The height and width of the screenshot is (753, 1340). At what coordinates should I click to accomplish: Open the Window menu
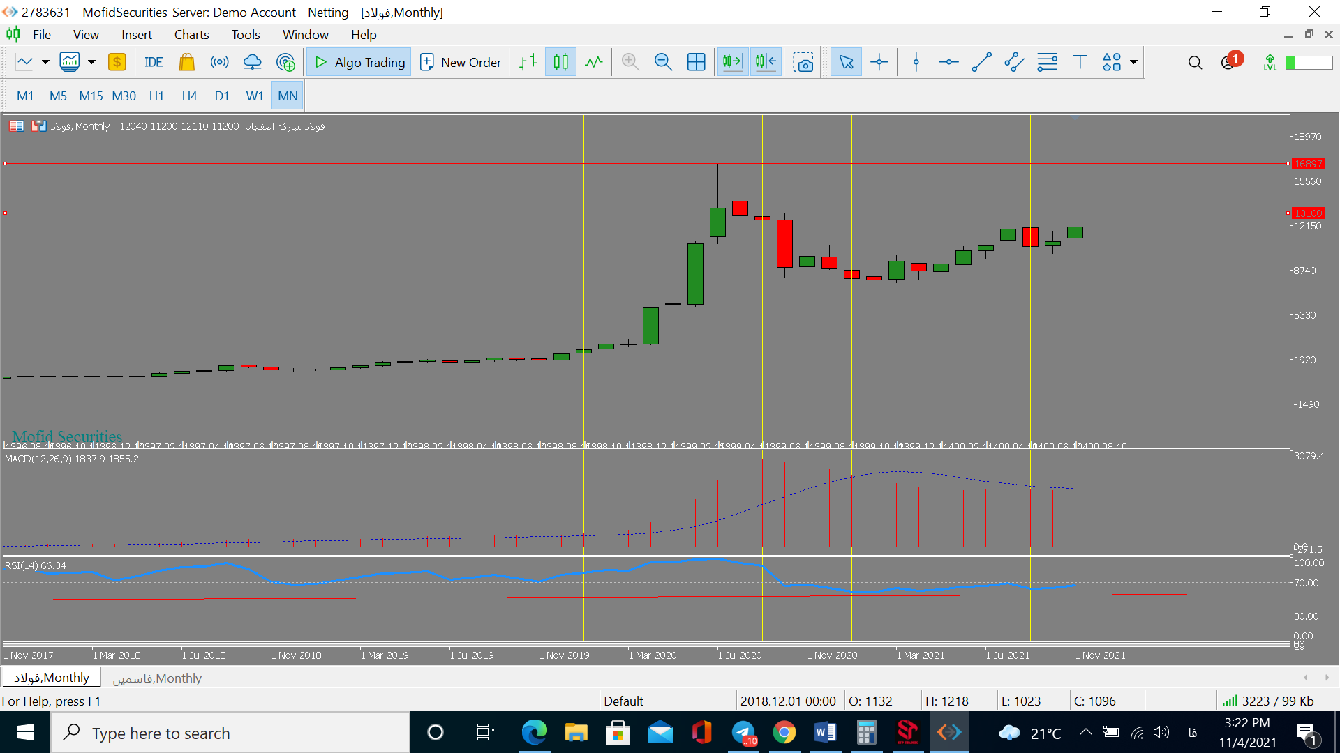(305, 35)
